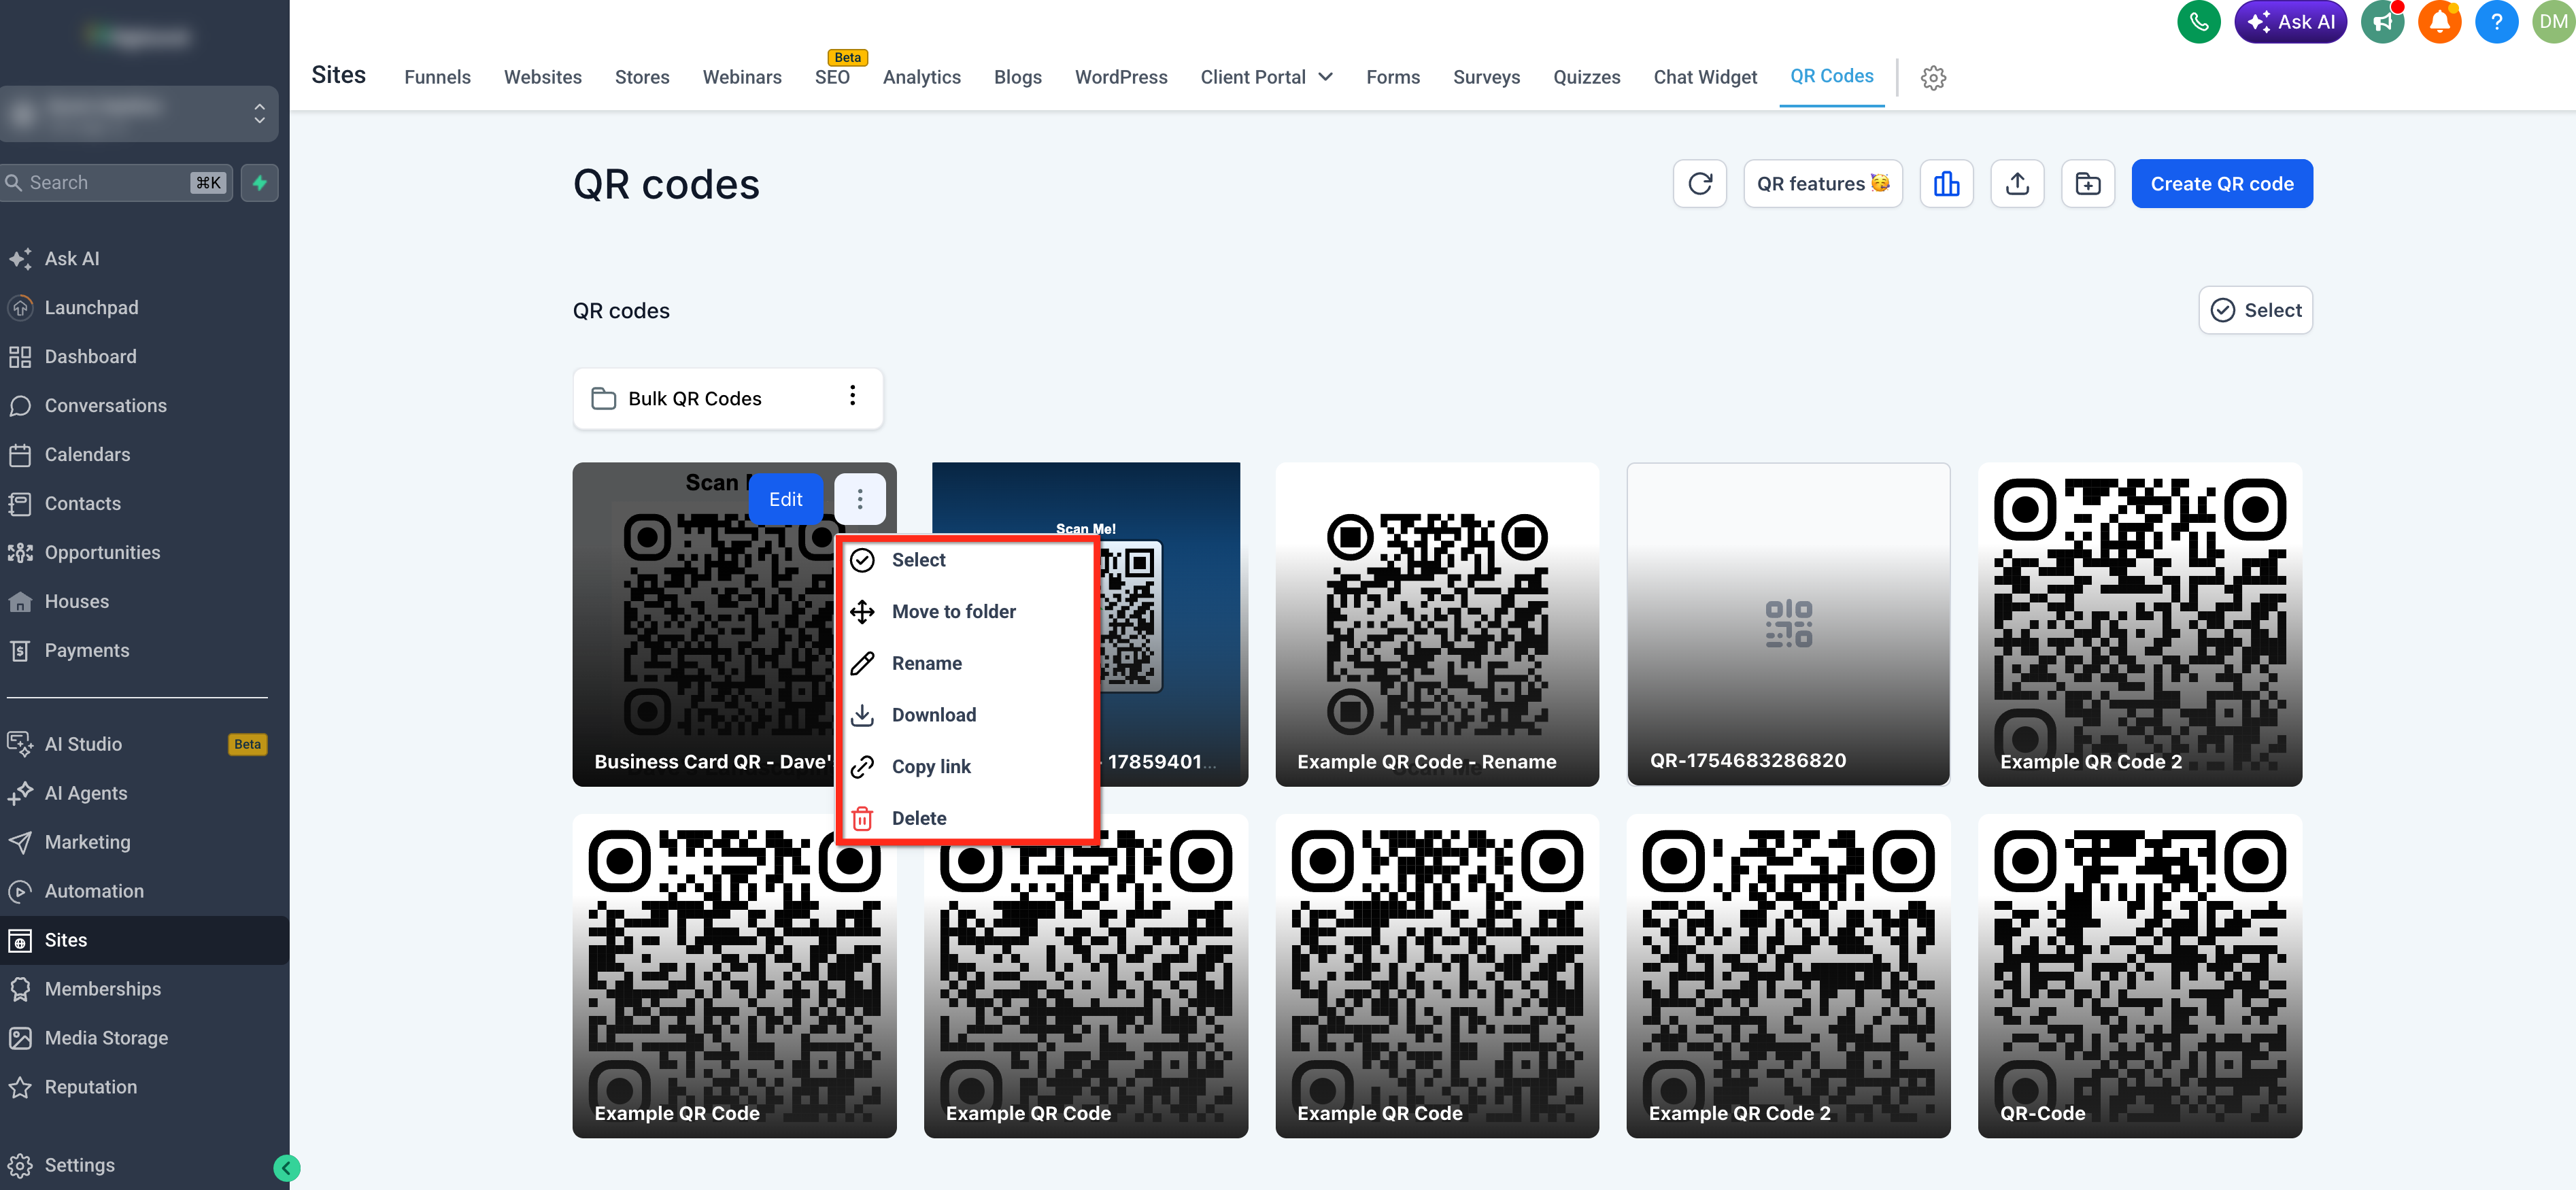Open Sites settings gear icon
This screenshot has width=2576, height=1190.
coord(1933,77)
